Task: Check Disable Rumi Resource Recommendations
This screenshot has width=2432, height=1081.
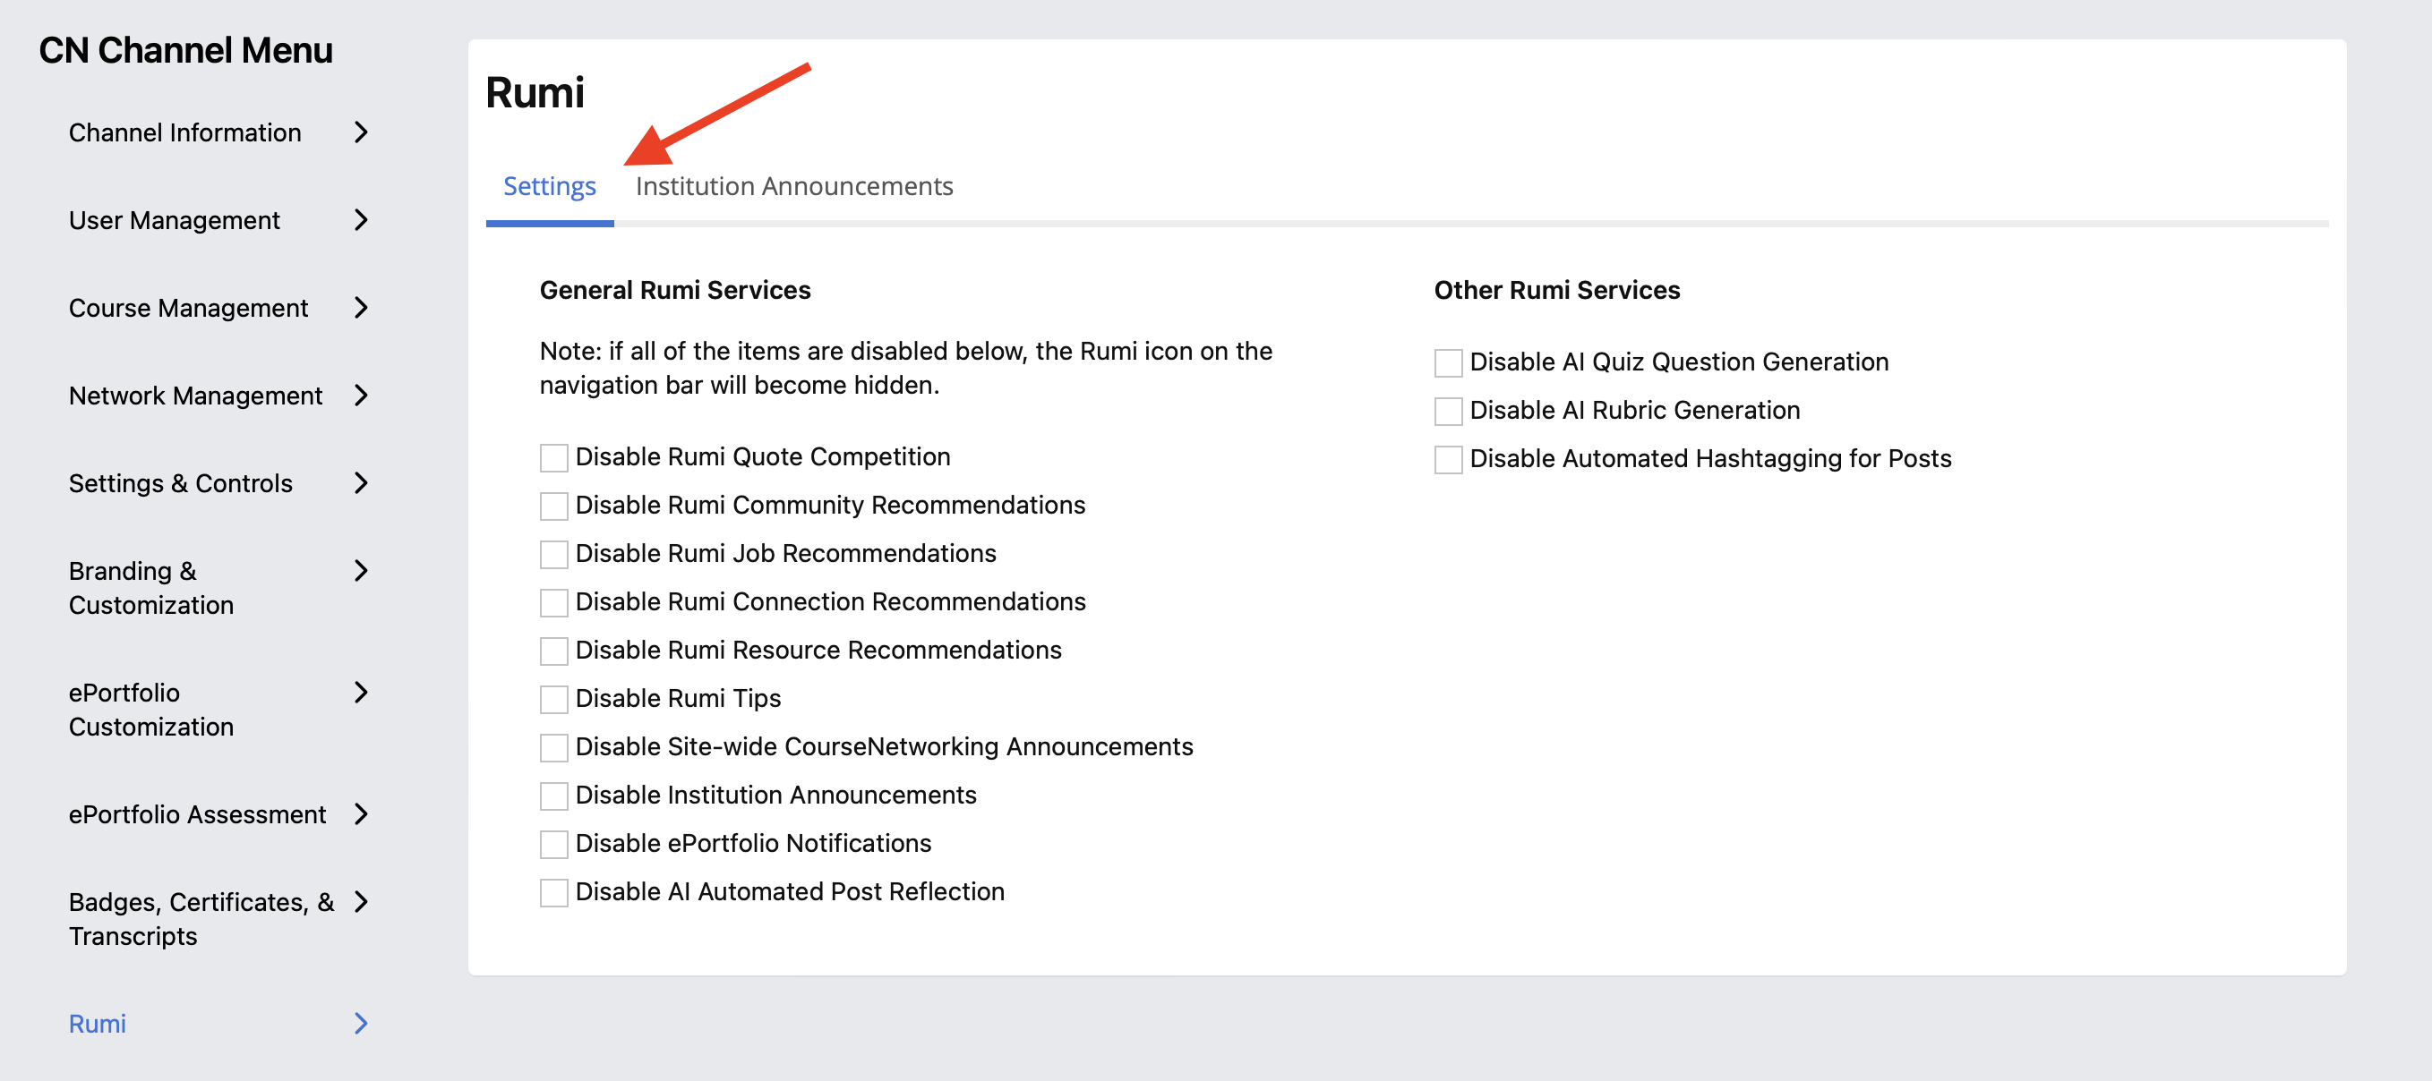Action: tap(554, 651)
